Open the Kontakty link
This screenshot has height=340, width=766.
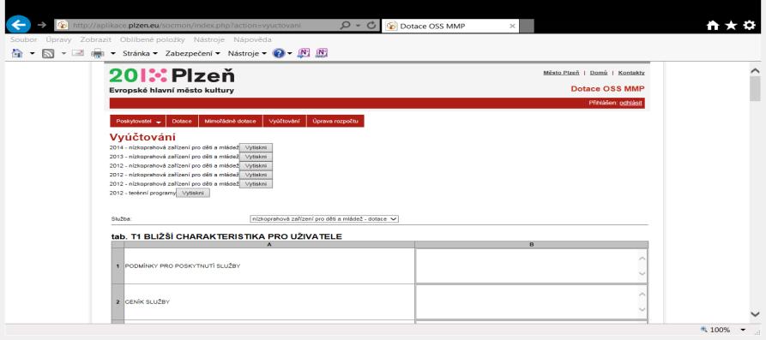coord(631,73)
